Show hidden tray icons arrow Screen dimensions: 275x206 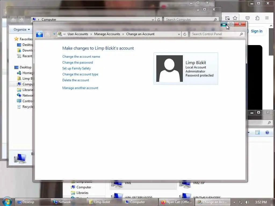234,202
